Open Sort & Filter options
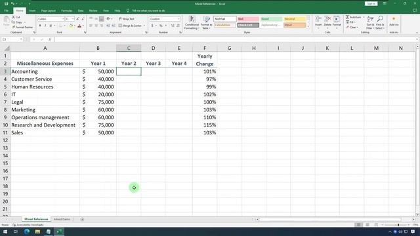The image size is (420, 236). (370, 22)
